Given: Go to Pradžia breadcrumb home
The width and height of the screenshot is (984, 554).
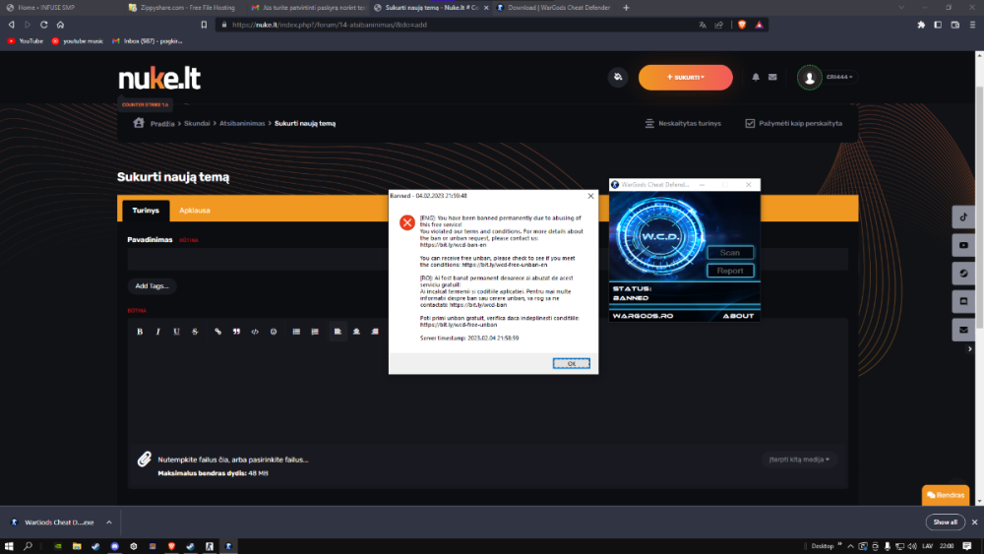Looking at the screenshot, I should (162, 124).
